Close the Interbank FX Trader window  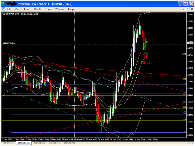(191, 4)
